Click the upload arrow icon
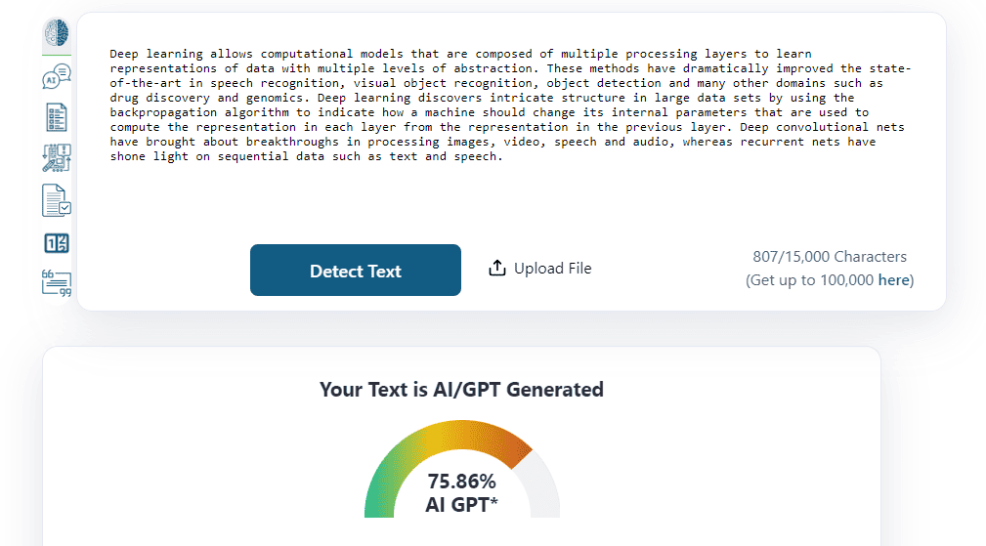Viewport: 986px width, 546px height. [496, 269]
